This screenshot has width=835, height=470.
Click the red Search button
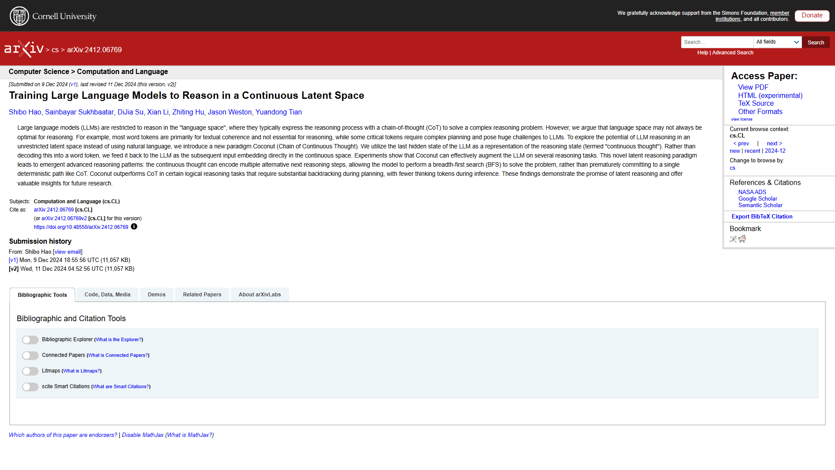click(x=815, y=43)
